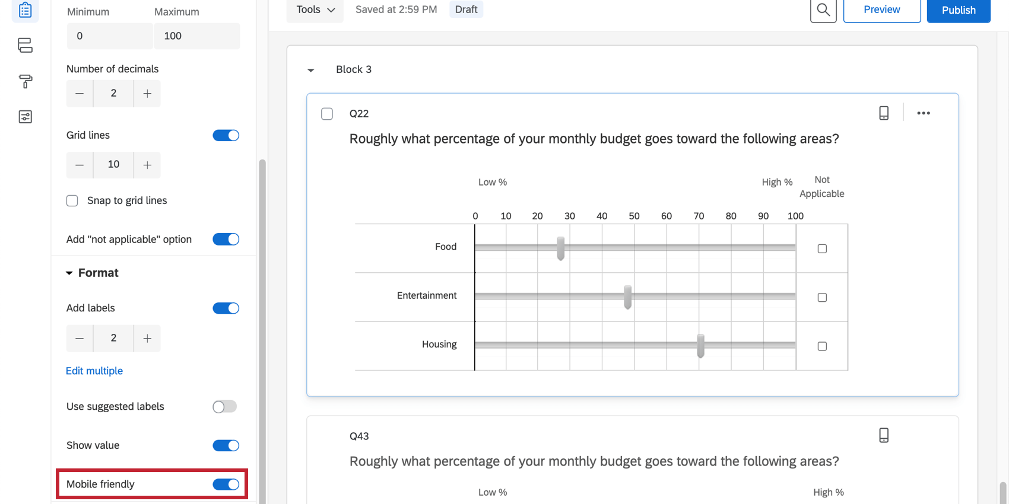Enable the Use suggested labels toggle
Viewport: 1009px width, 504px height.
[x=225, y=407]
